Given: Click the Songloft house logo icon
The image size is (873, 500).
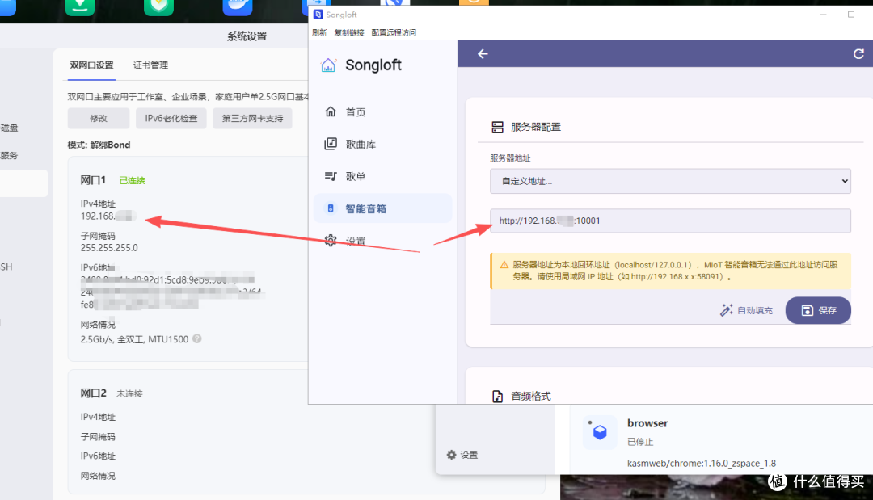Looking at the screenshot, I should (x=328, y=65).
